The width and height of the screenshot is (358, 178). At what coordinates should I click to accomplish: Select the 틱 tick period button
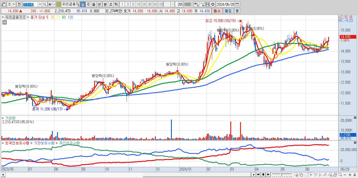tap(116, 4)
